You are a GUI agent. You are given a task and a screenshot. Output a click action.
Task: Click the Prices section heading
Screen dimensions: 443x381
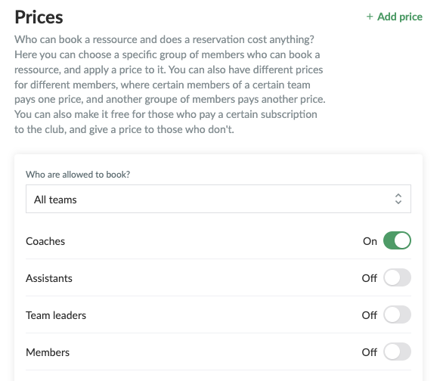point(39,17)
